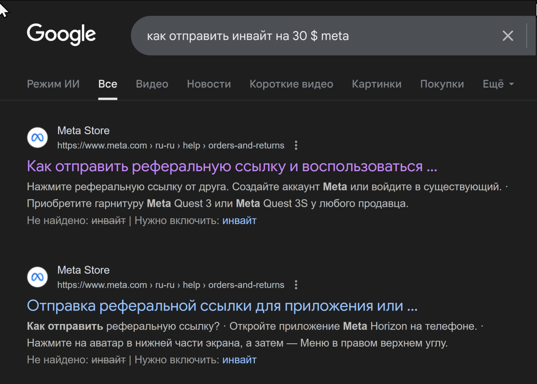Select the Все tab
This screenshot has height=384, width=537.
(x=107, y=84)
